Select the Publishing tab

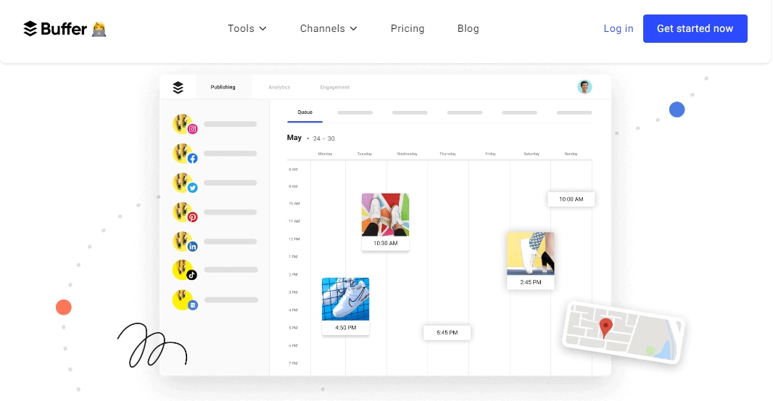pyautogui.click(x=223, y=87)
